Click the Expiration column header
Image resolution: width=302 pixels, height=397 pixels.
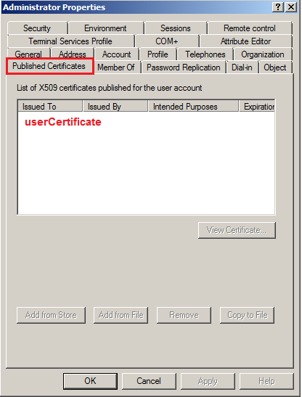[257, 107]
